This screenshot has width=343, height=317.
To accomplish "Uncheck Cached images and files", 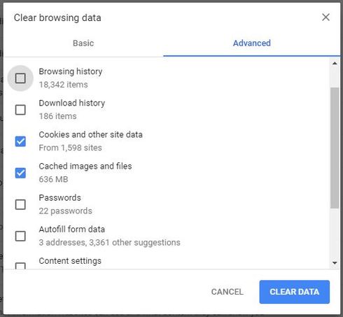I will coord(20,173).
